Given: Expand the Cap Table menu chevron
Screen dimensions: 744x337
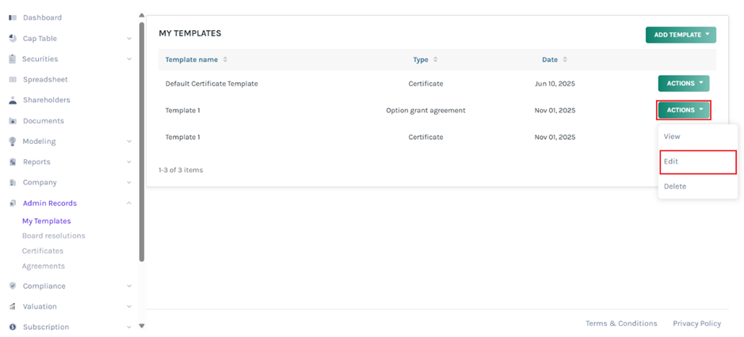Looking at the screenshot, I should click(129, 39).
